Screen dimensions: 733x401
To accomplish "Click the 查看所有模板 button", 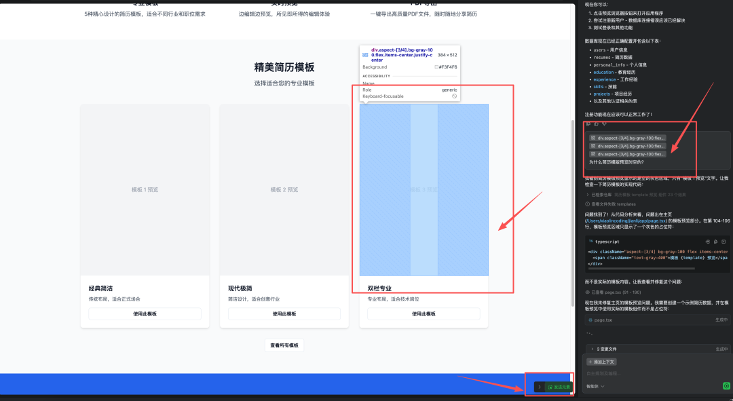I will click(x=284, y=345).
